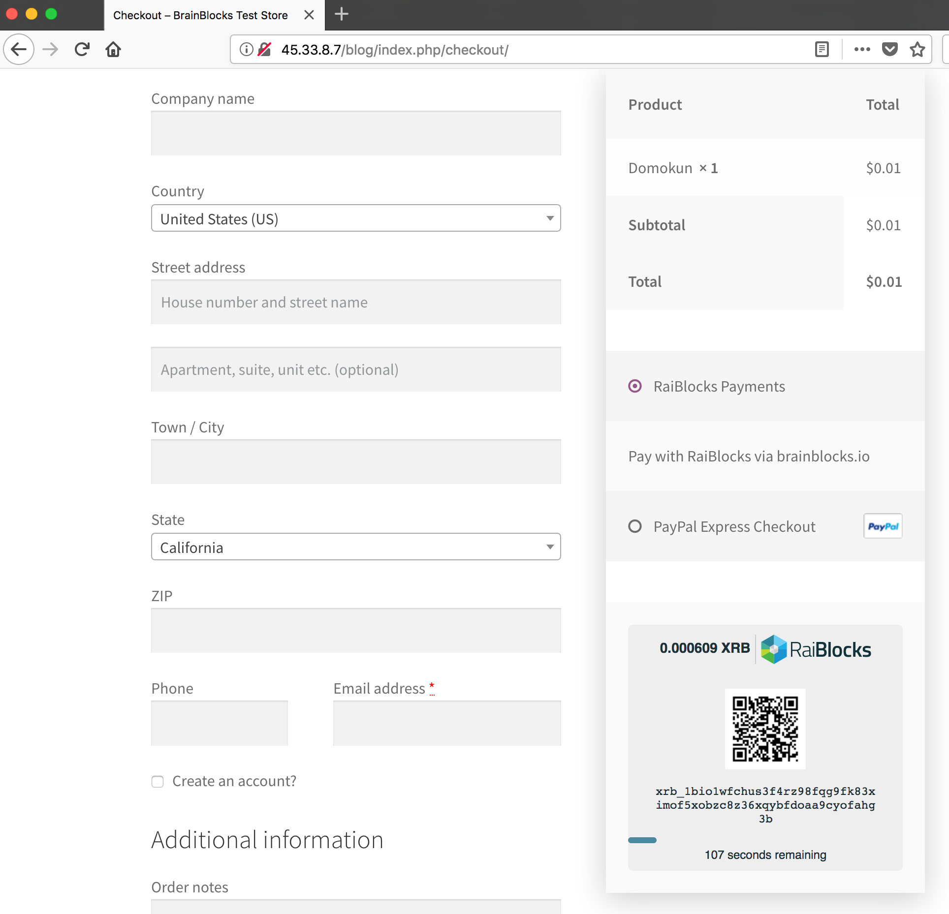Check the Create an account box
Image resolution: width=949 pixels, height=914 pixels.
(x=158, y=781)
